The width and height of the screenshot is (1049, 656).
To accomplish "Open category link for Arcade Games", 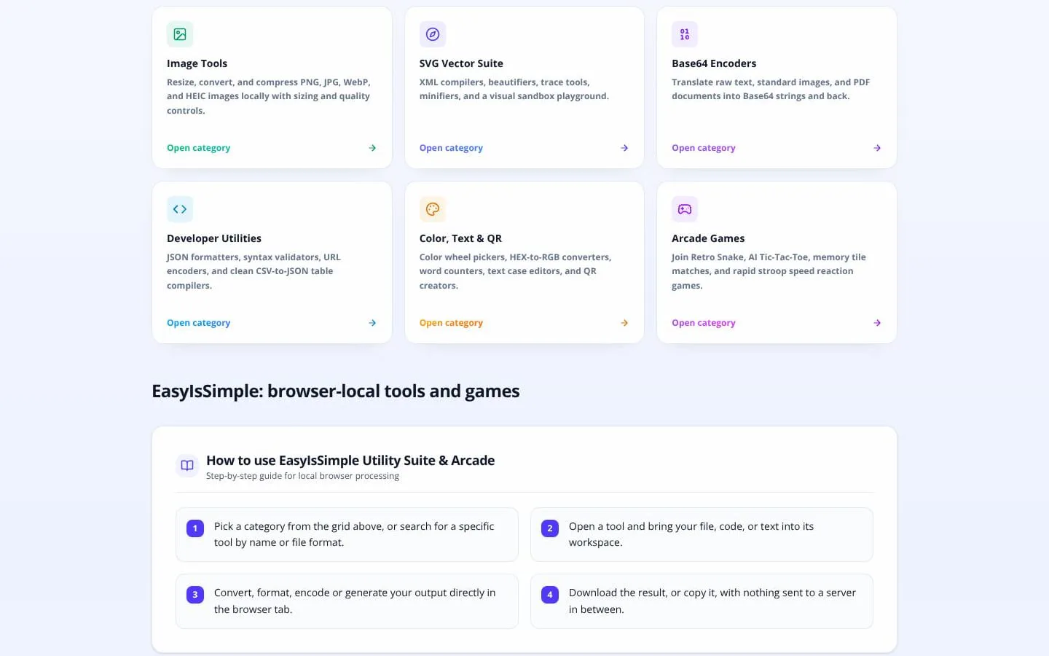I will click(x=704, y=323).
